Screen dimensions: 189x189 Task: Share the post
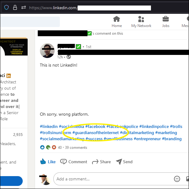tap(101, 162)
